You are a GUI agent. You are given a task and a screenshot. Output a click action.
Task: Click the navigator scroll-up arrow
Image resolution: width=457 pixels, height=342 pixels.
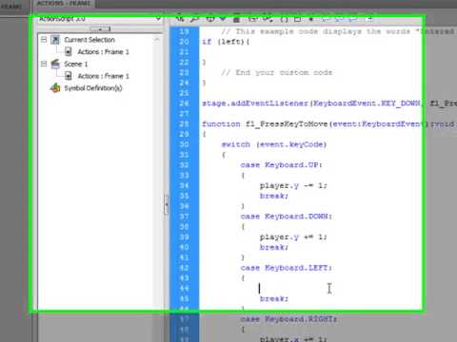click(157, 40)
